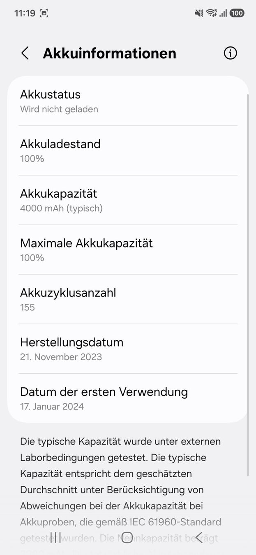The height and width of the screenshot is (555, 256).
Task: Select the Akkukapazität 4000 mAh entry
Action: click(x=128, y=200)
